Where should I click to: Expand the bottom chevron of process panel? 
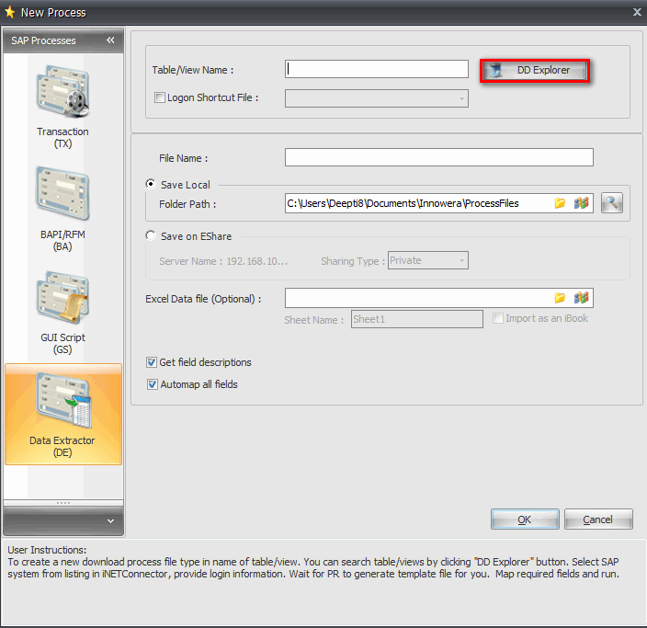pos(110,521)
